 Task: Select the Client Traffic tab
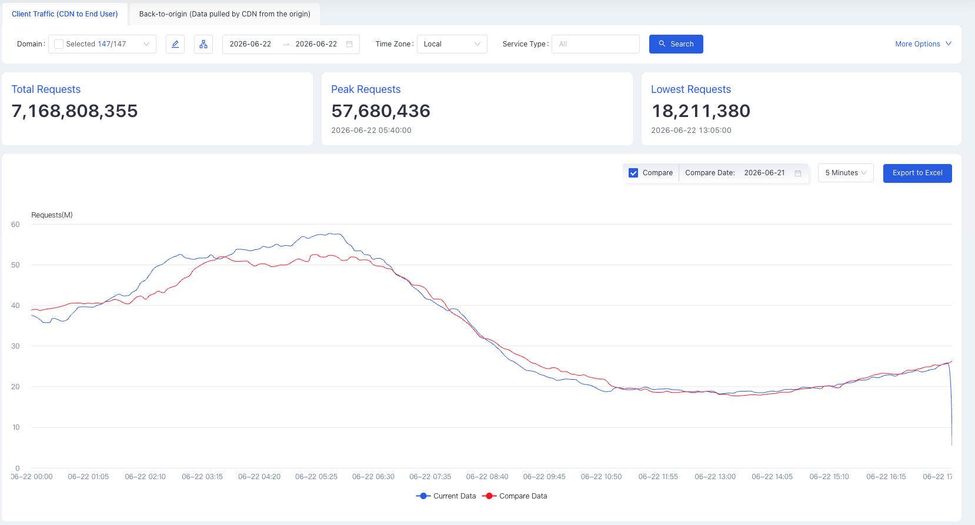pos(65,14)
